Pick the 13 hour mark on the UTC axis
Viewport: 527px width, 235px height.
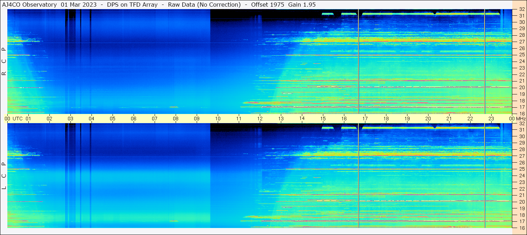pyautogui.click(x=281, y=119)
